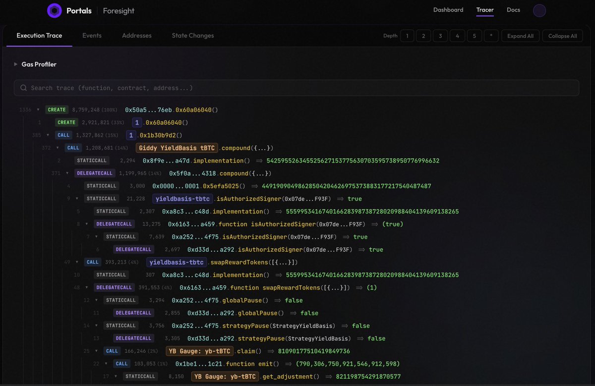Collapse the 21,228 isAuthorizedSigner STATICCALL
Image resolution: width=595 pixels, height=386 pixels.
coord(77,199)
